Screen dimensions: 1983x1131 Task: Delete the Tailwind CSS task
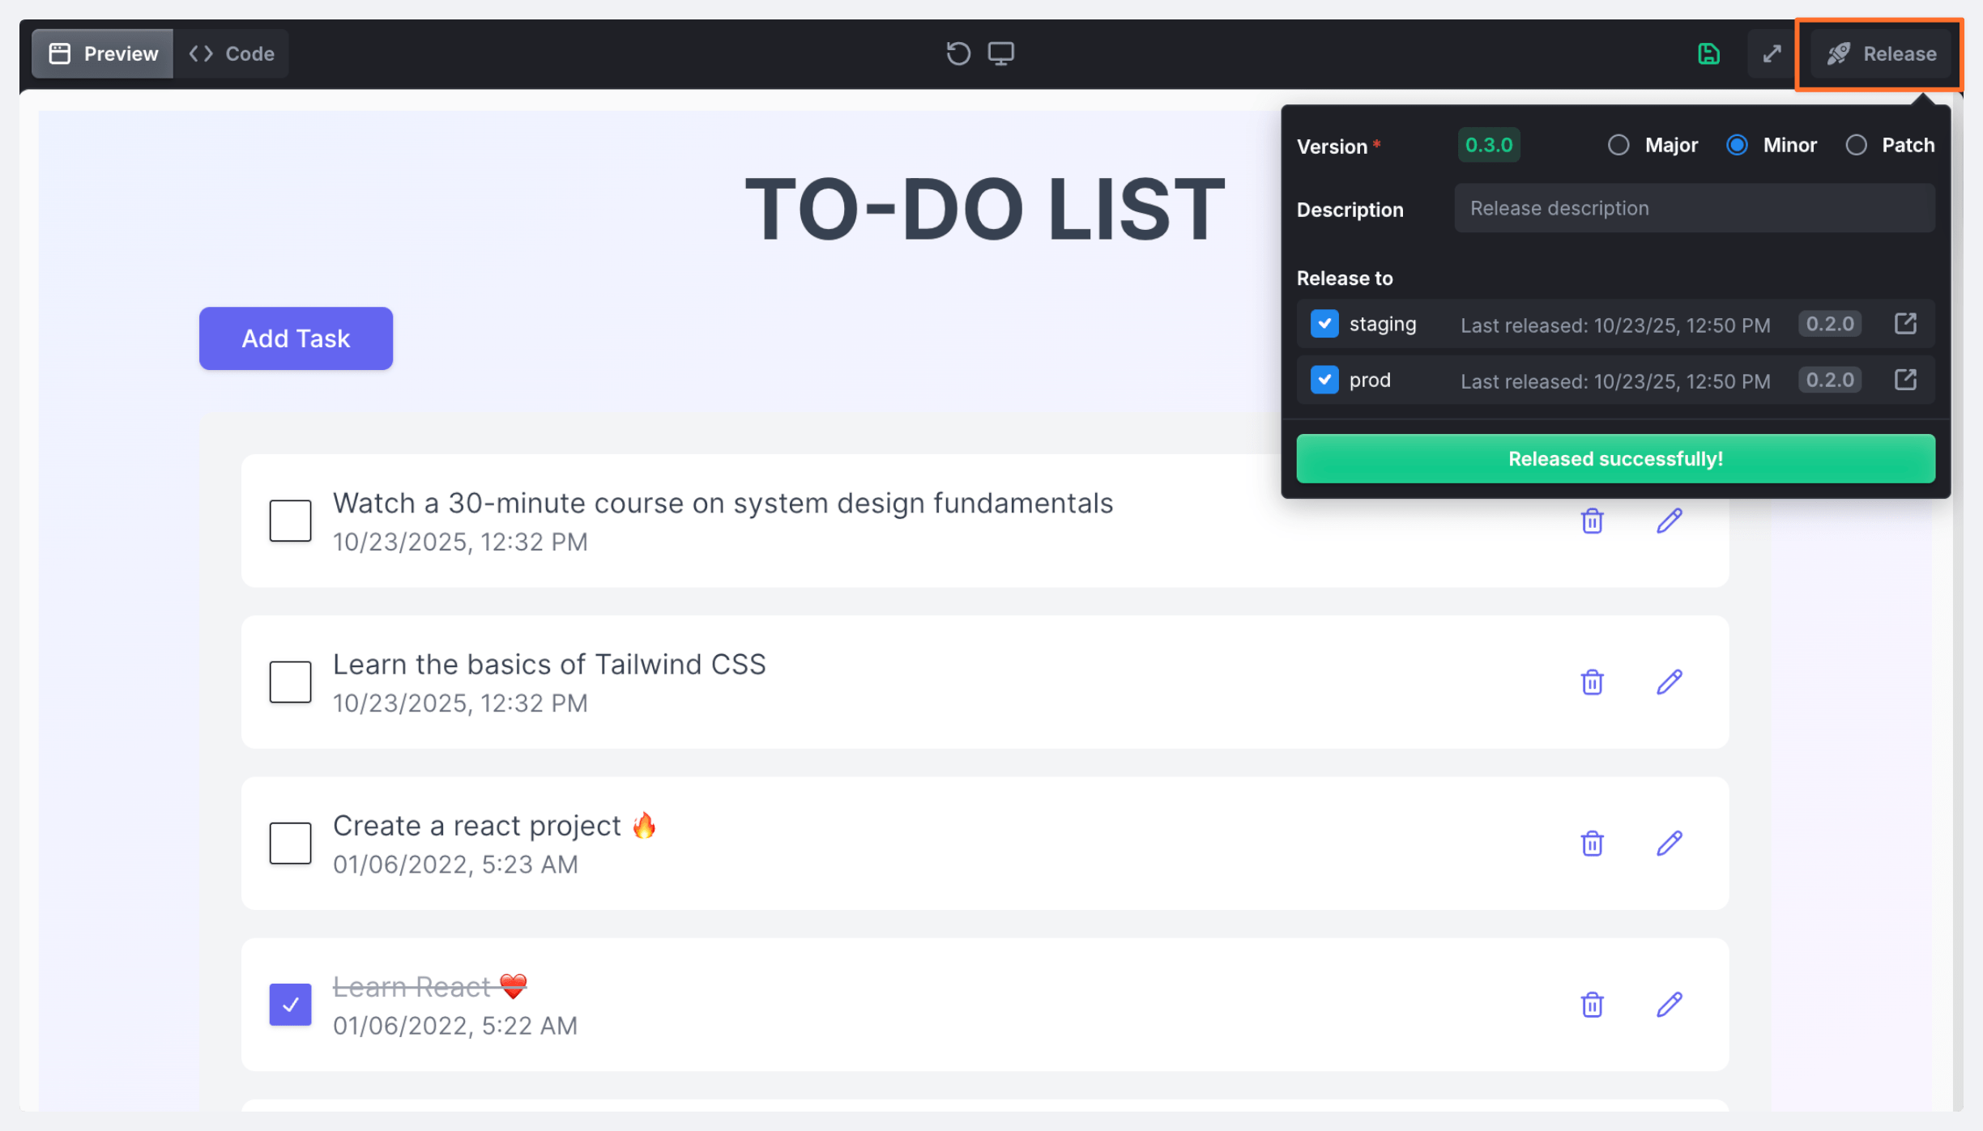point(1592,682)
